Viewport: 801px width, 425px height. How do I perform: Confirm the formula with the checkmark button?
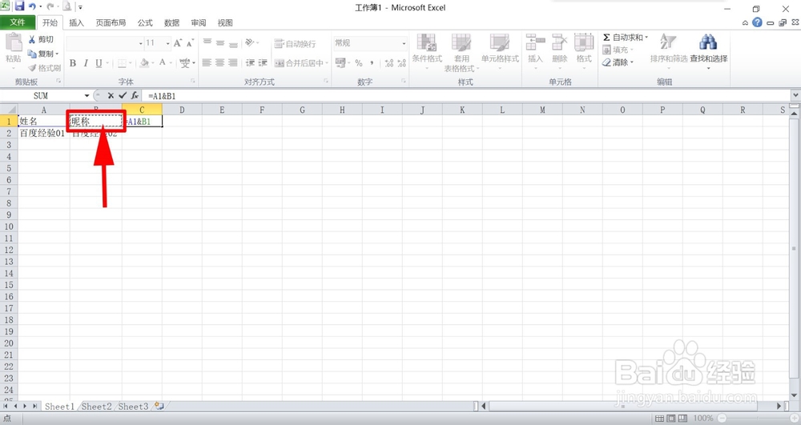[122, 95]
